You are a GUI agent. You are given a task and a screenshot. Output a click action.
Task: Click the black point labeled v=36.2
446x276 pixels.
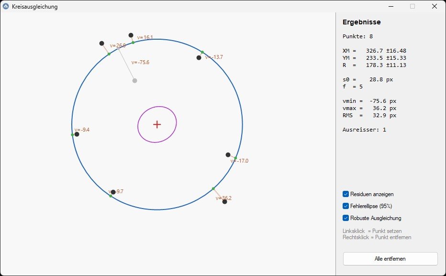(224, 202)
